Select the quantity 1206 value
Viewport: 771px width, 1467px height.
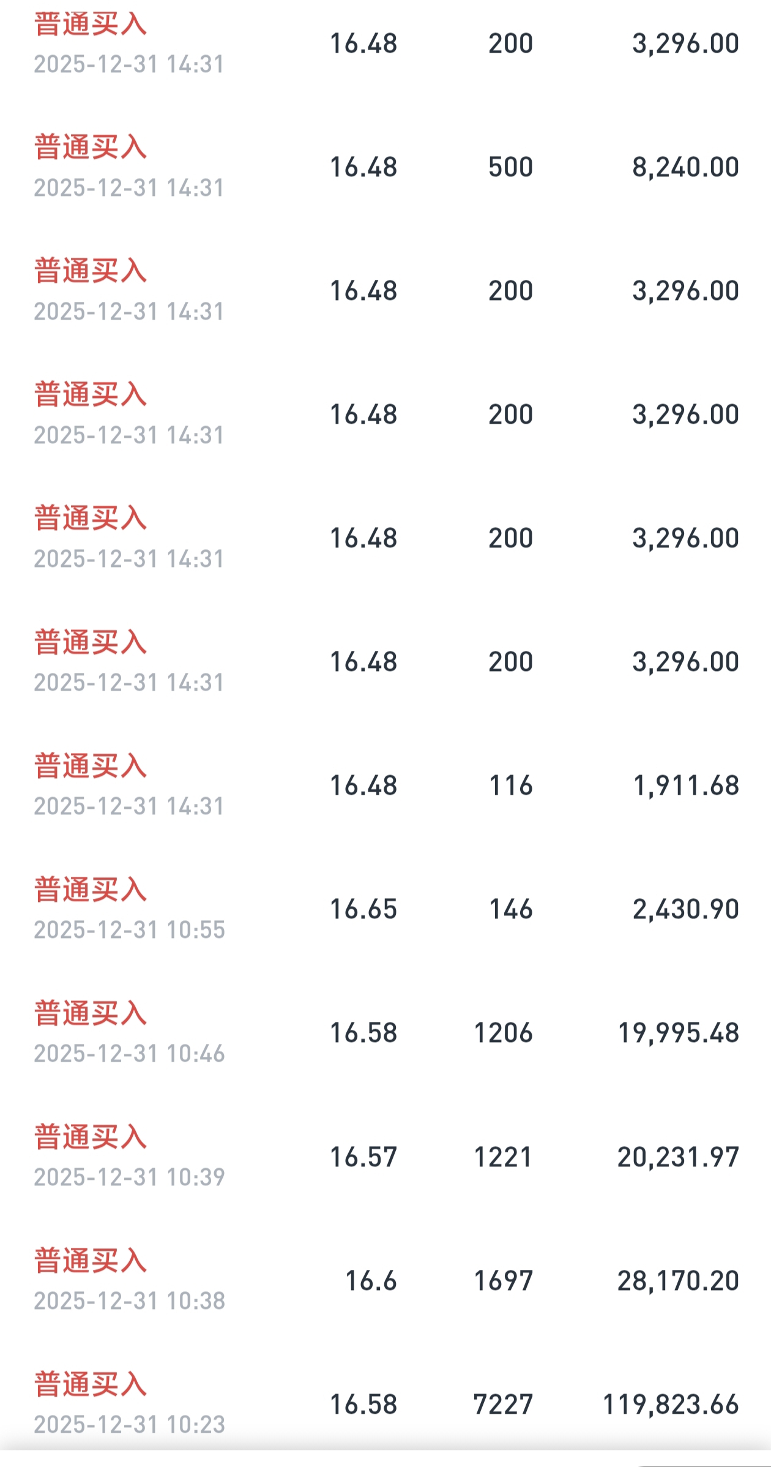point(504,1033)
